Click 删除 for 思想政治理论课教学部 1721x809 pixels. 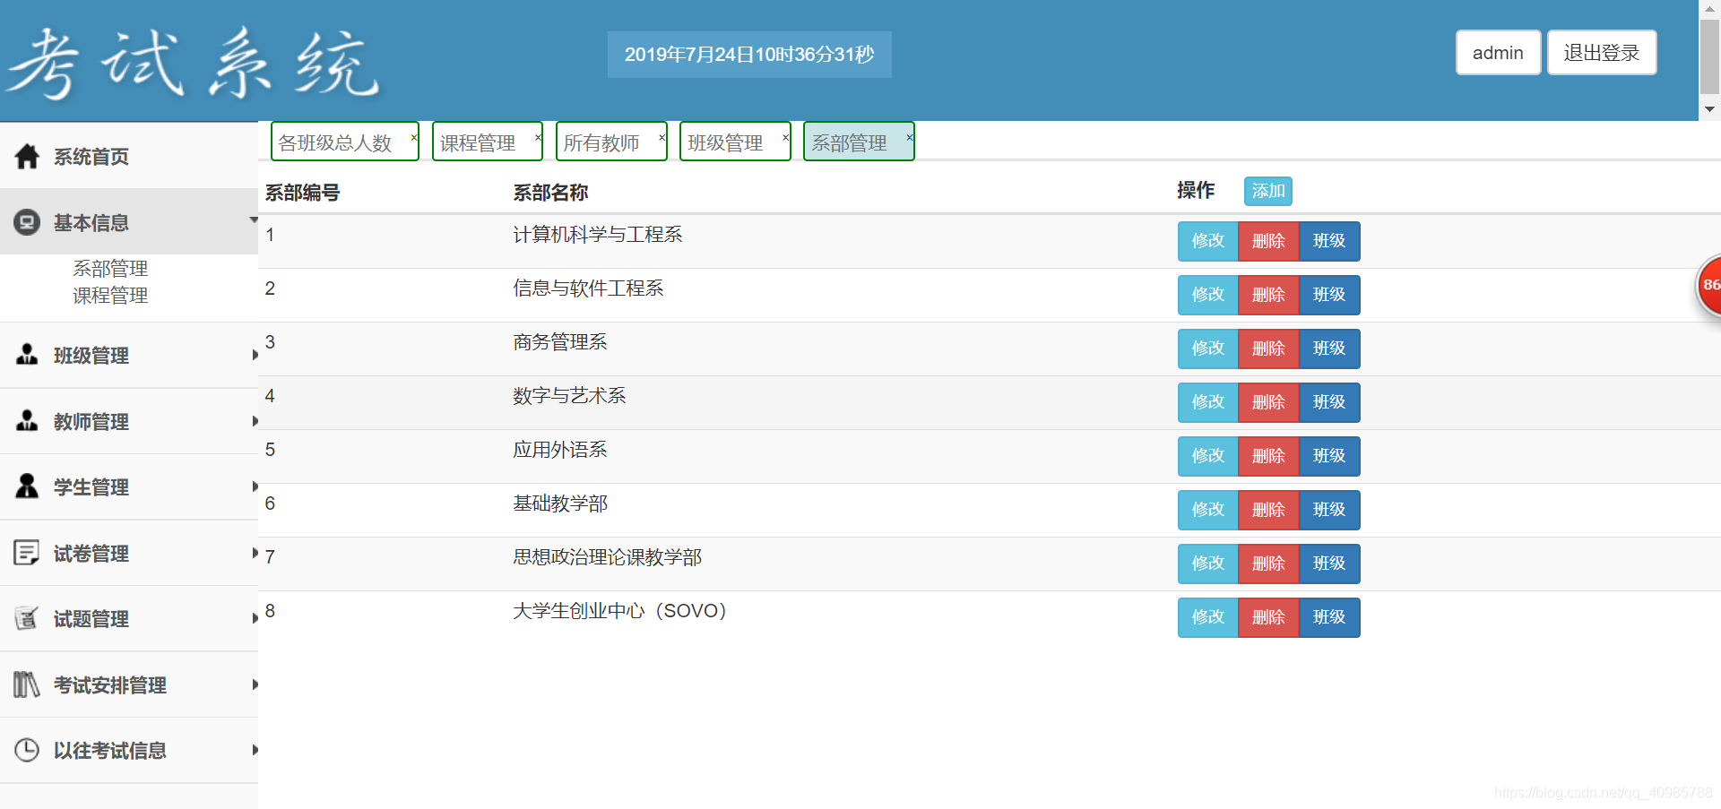1268,564
